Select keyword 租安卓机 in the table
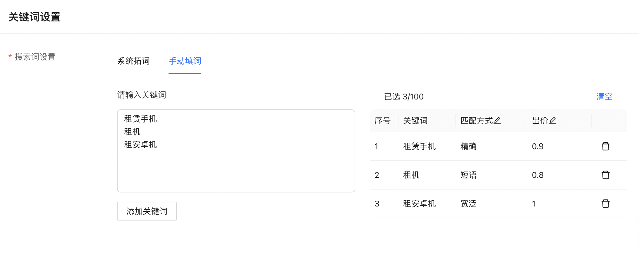The height and width of the screenshot is (272, 639). point(419,204)
